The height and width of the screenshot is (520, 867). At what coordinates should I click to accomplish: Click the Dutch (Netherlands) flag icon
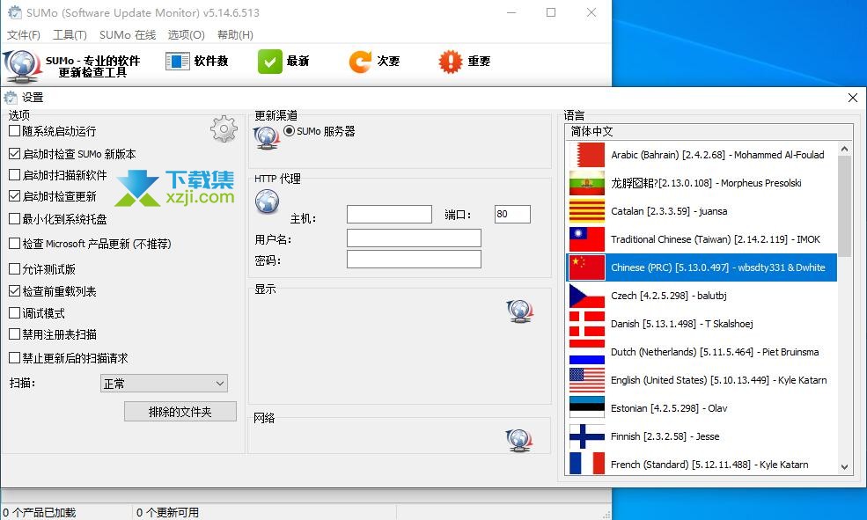point(587,352)
